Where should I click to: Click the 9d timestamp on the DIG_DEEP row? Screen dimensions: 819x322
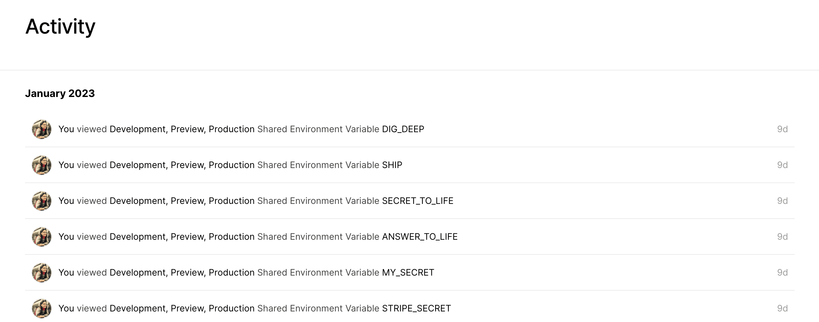[x=782, y=129]
